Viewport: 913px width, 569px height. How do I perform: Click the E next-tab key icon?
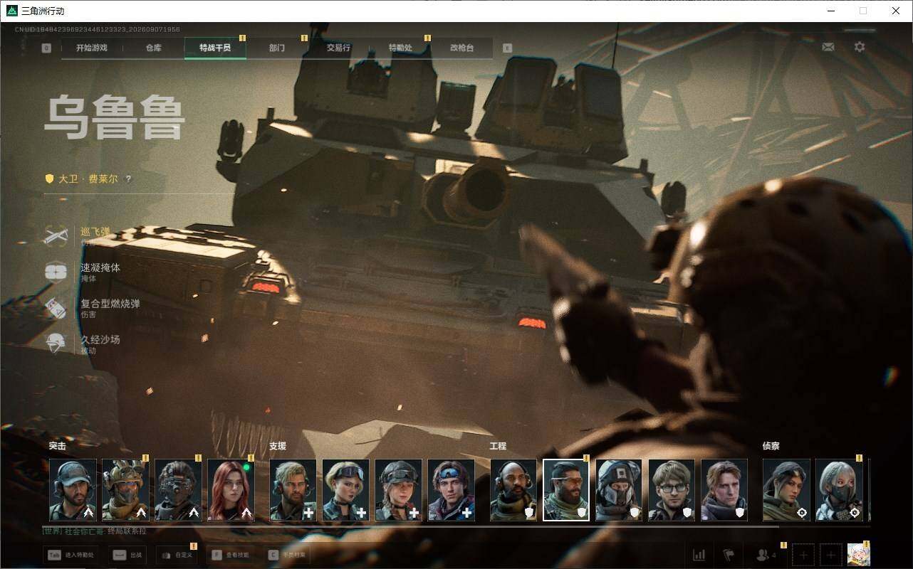[x=507, y=48]
